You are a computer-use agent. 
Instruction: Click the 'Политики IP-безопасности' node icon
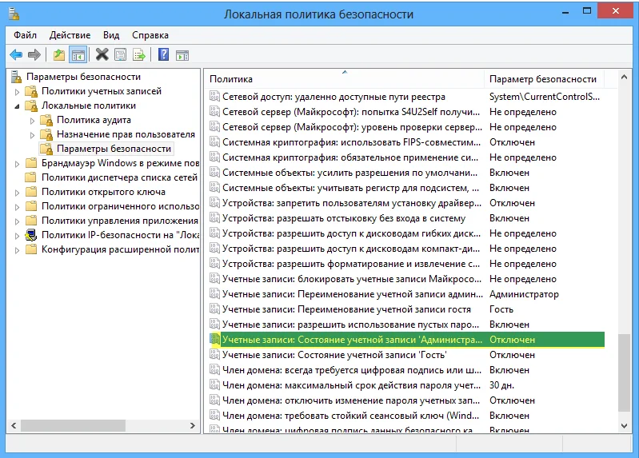coord(31,235)
